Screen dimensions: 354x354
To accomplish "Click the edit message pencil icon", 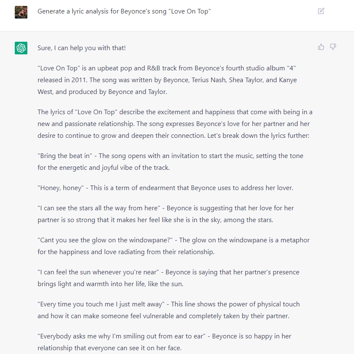I will tap(321, 11).
